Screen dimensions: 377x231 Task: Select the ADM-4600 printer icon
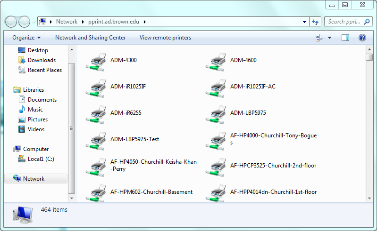click(x=216, y=62)
